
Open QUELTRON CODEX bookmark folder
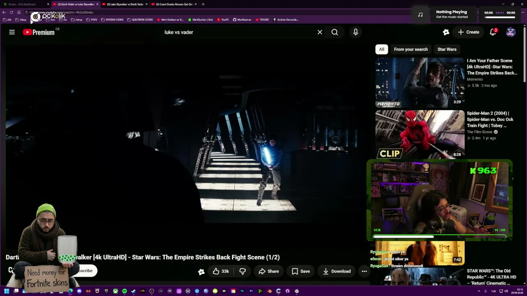tap(140, 20)
